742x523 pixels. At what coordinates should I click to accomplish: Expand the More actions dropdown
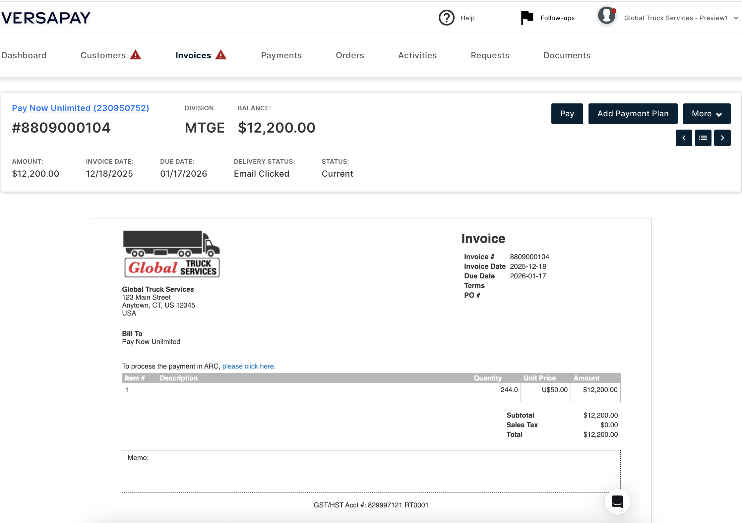[707, 114]
